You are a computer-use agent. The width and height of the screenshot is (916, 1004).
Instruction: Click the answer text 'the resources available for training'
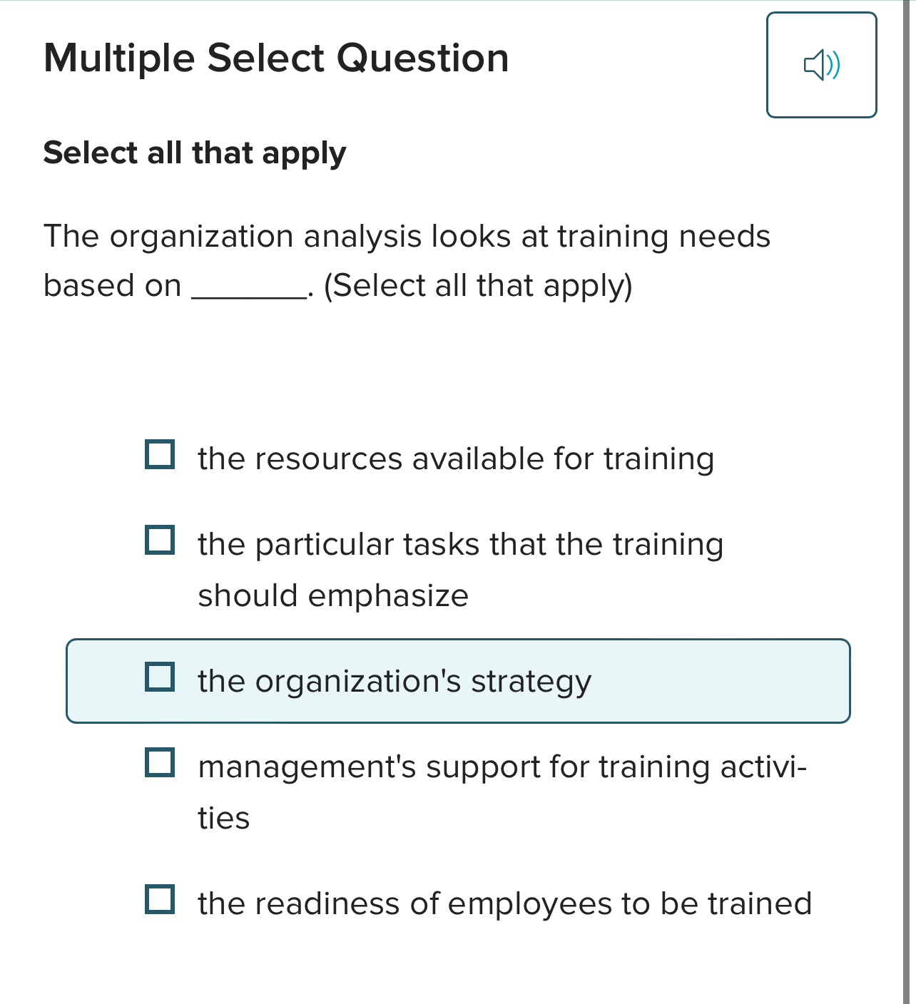pyautogui.click(x=456, y=459)
